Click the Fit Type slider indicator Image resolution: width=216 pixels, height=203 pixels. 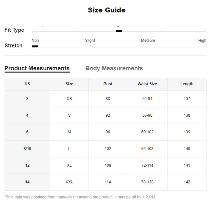pyautogui.click(x=119, y=31)
